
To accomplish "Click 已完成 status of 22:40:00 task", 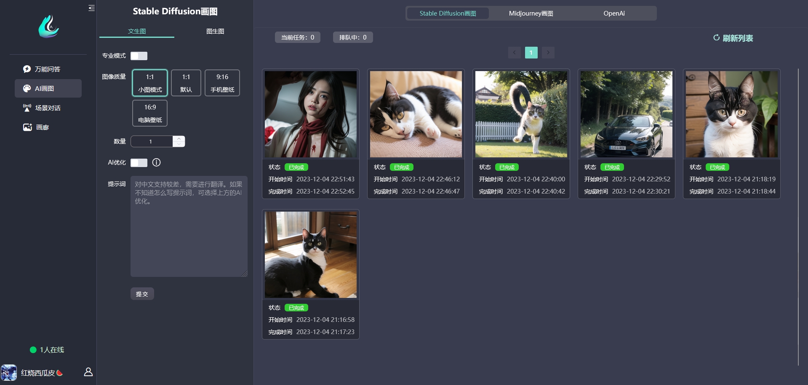I will click(507, 167).
